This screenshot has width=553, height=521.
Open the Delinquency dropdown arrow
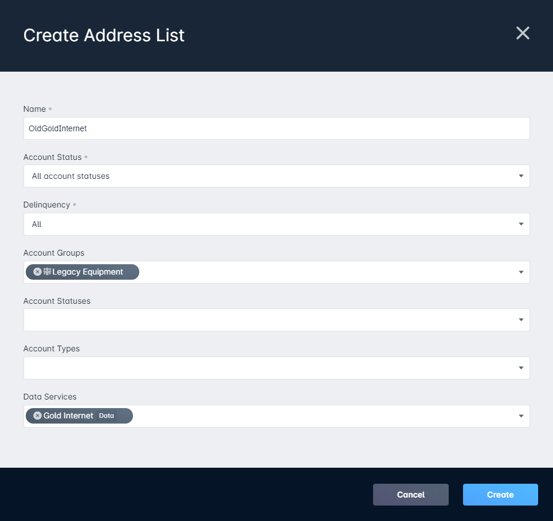click(521, 224)
